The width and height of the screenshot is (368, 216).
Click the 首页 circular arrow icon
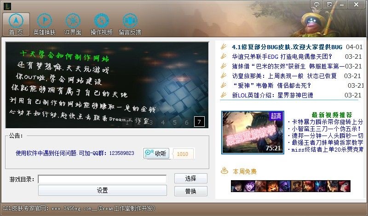click(16, 21)
